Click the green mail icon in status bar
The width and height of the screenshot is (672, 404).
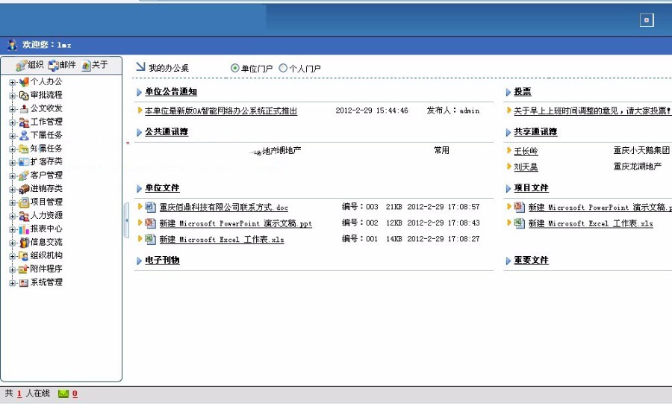(63, 394)
